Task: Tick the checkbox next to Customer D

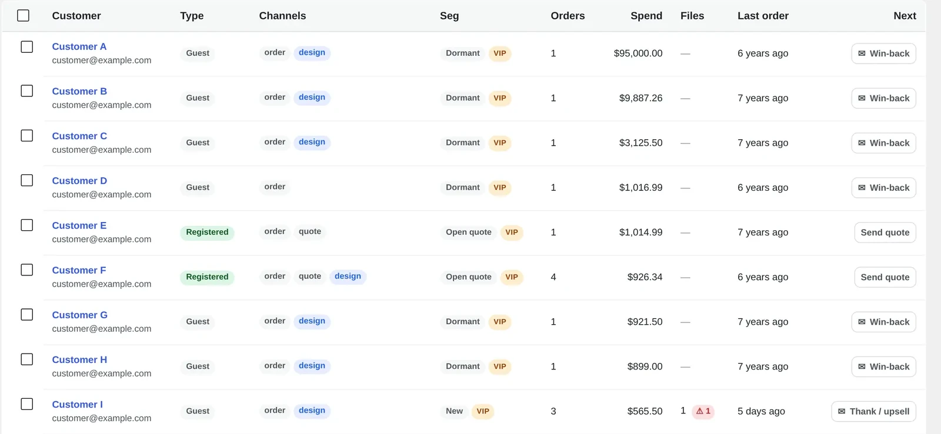Action: (x=27, y=180)
